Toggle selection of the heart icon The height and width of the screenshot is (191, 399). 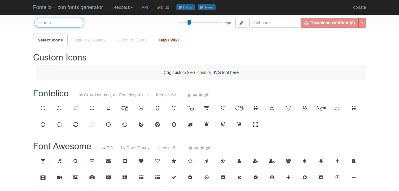(x=141, y=161)
